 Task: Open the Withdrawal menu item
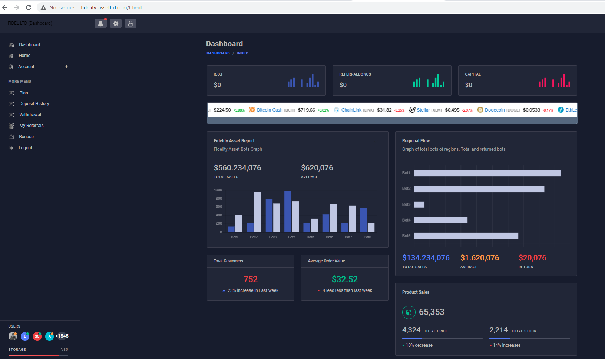coord(30,115)
